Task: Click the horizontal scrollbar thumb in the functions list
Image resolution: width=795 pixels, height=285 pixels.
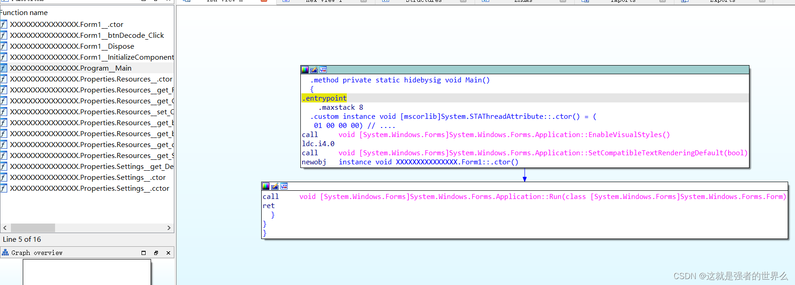Action: pyautogui.click(x=33, y=228)
